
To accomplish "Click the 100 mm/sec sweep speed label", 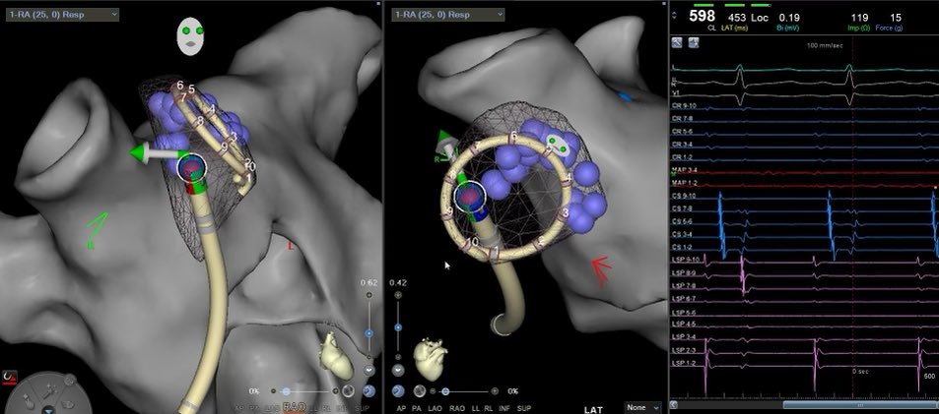I will pos(824,45).
